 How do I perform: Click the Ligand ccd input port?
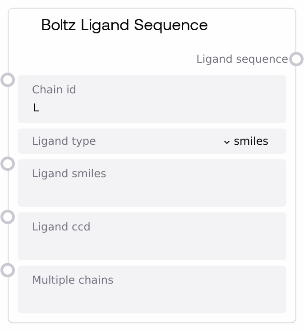8,217
